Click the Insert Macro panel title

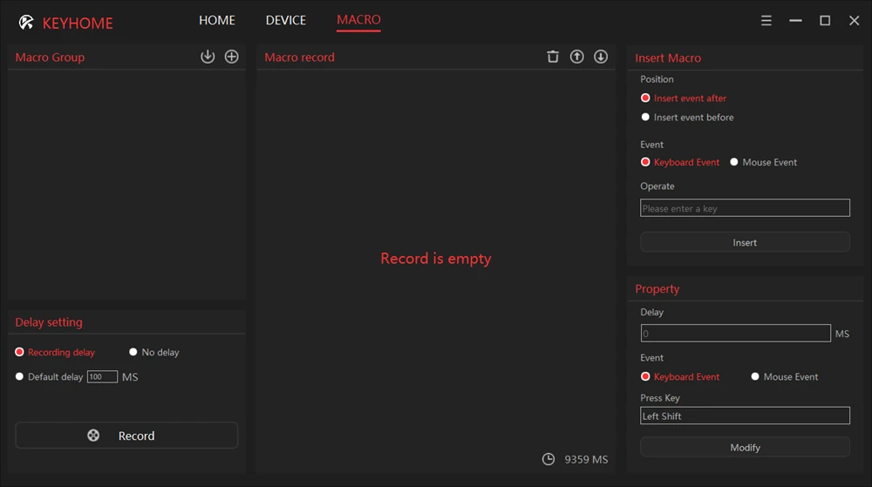pos(668,57)
